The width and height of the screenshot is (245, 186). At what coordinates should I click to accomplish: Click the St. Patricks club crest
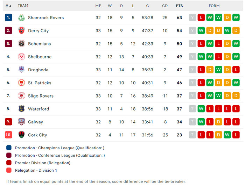click(21, 83)
